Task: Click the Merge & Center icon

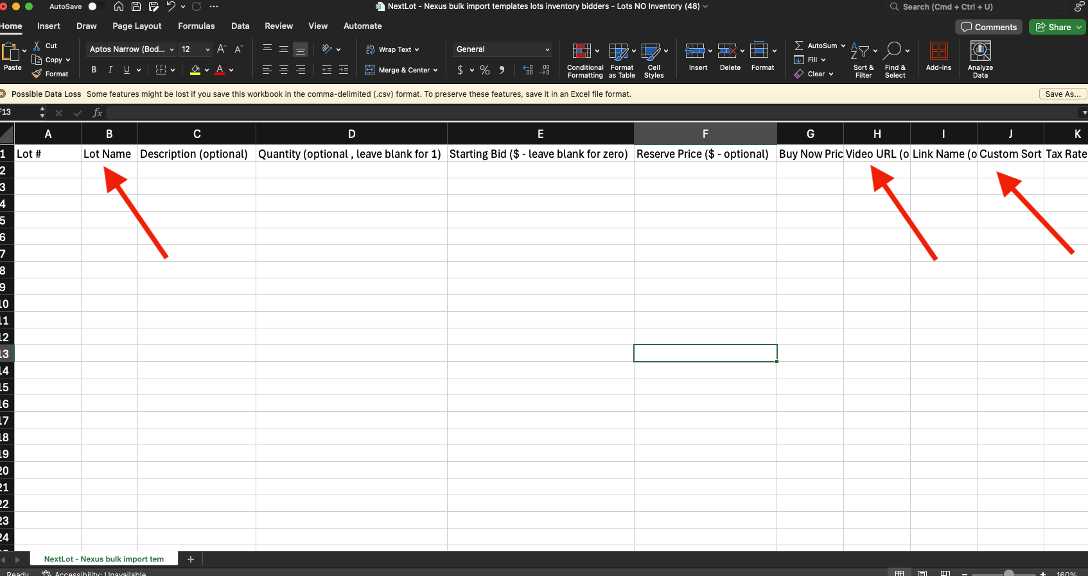Action: pyautogui.click(x=370, y=70)
